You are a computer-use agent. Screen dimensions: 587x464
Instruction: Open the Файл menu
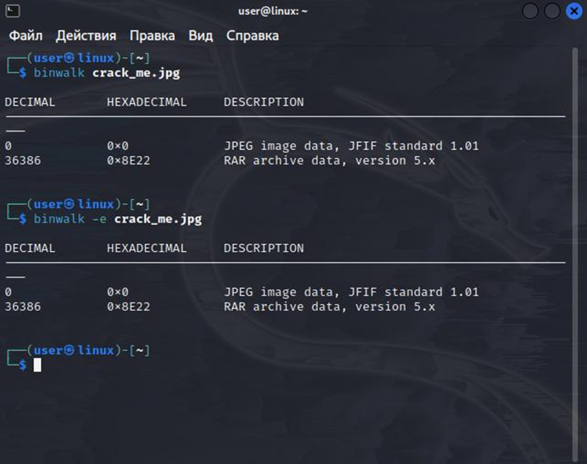(x=26, y=36)
